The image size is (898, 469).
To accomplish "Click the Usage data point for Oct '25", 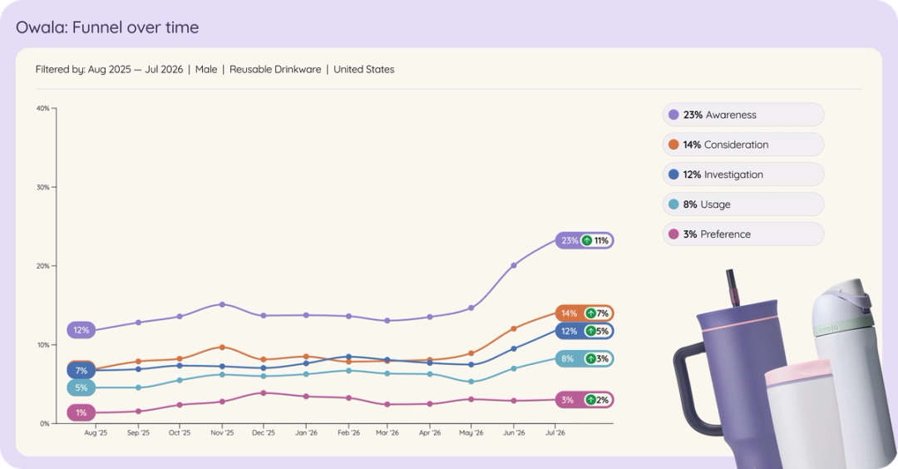I will pyautogui.click(x=180, y=380).
